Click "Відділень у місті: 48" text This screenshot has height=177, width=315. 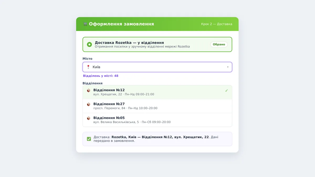click(101, 76)
